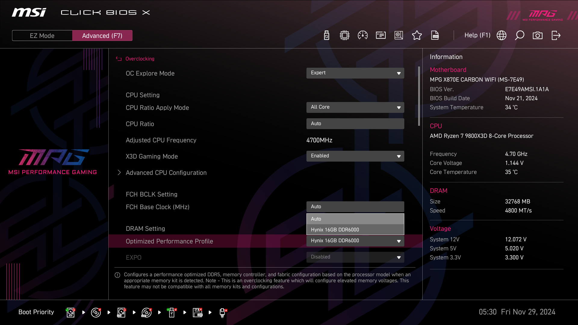Choose Hynix 16GB DDR6000 in dropdown list
Screen dimensions: 578x325
[355, 230]
